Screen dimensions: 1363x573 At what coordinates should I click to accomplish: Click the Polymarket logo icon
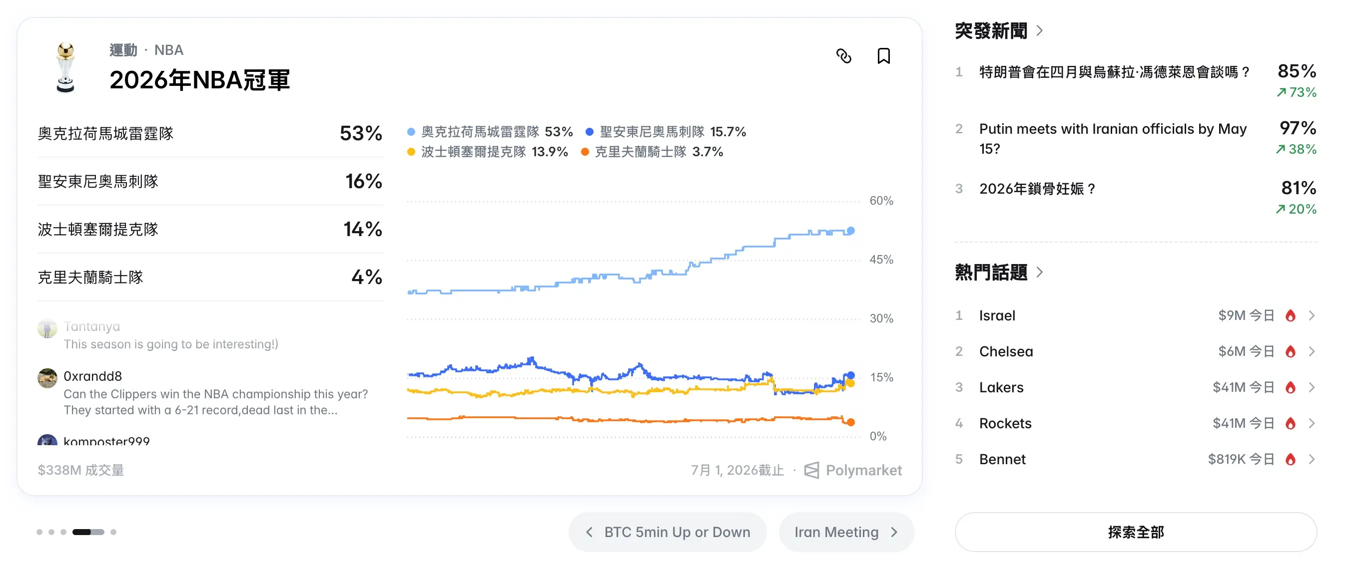[x=811, y=470]
